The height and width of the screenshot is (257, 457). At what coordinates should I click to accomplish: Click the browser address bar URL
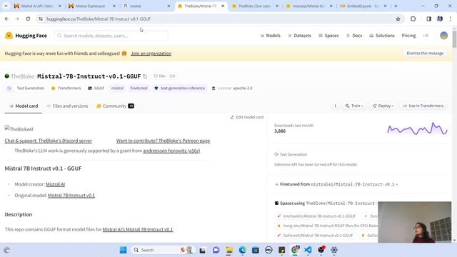[99, 19]
